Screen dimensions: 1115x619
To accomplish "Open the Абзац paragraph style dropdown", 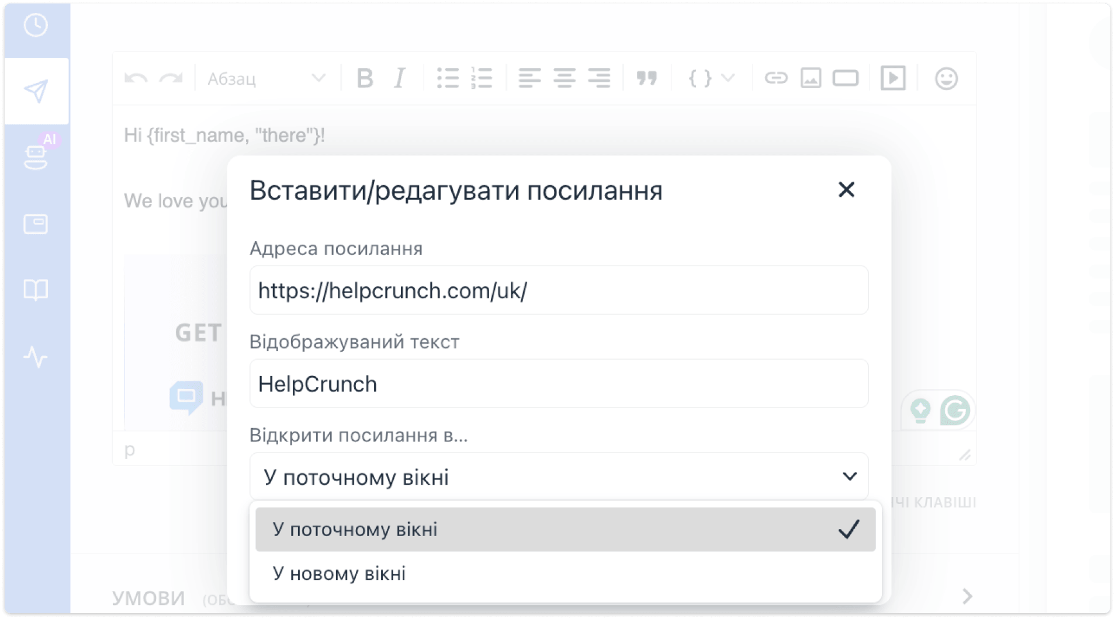I will (x=263, y=78).
